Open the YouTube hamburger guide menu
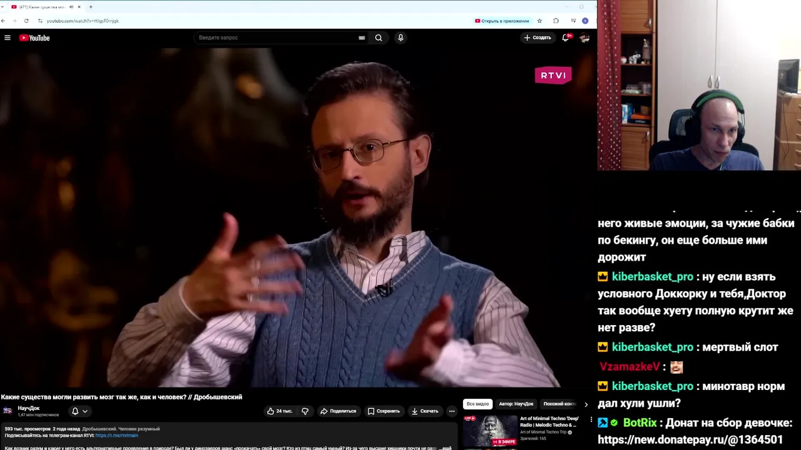This screenshot has width=801, height=450. coord(8,38)
